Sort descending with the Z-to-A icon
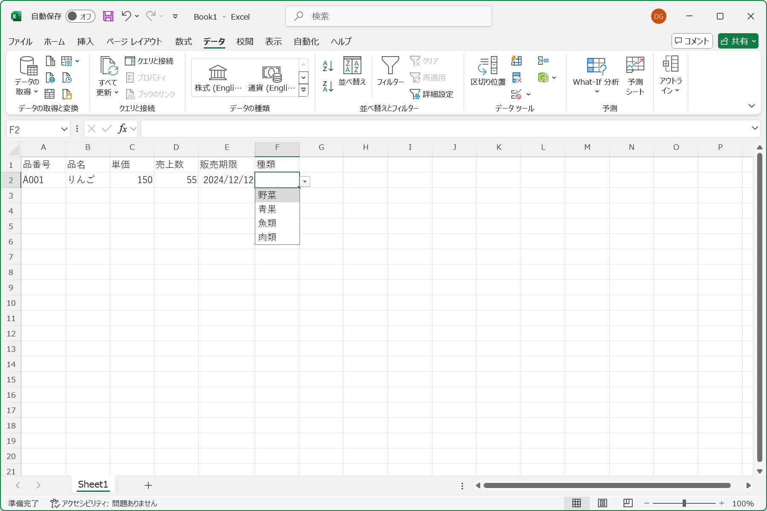Screen dimensions: 767x511 (x=328, y=86)
